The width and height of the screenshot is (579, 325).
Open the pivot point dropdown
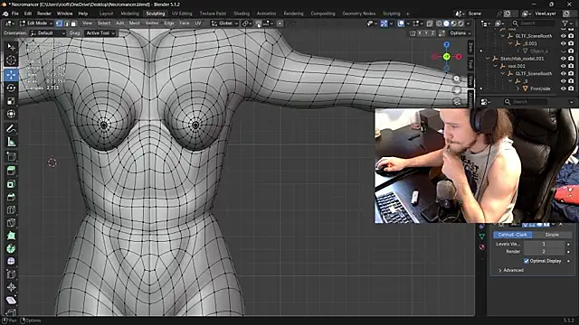coord(247,23)
